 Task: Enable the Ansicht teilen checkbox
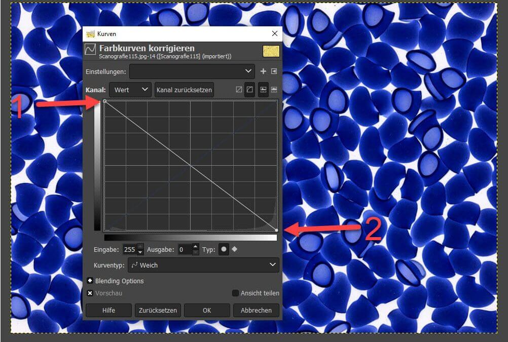(235, 293)
